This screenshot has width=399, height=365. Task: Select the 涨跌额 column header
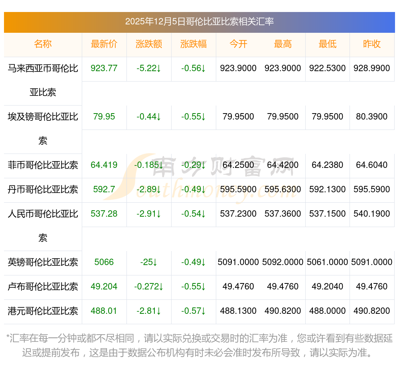tap(148, 44)
